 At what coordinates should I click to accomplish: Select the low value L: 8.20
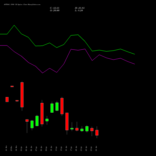click(79, 11)
